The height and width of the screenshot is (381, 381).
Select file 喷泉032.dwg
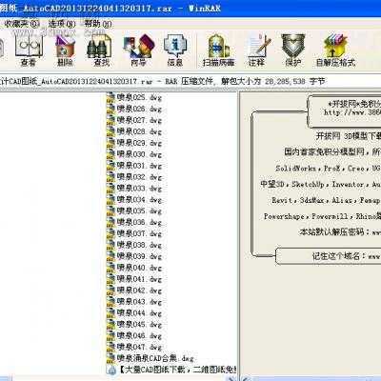tap(134, 176)
